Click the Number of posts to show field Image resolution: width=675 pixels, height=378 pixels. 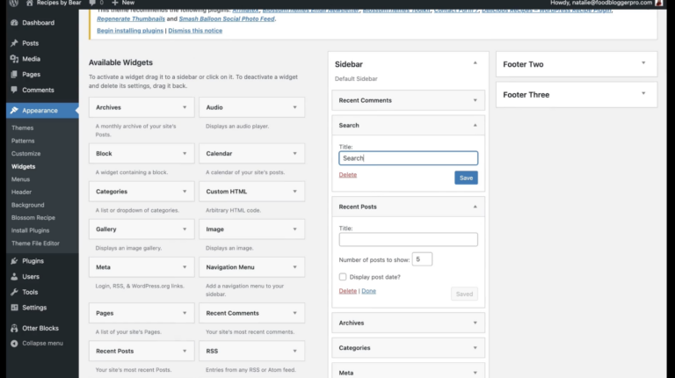[422, 259]
